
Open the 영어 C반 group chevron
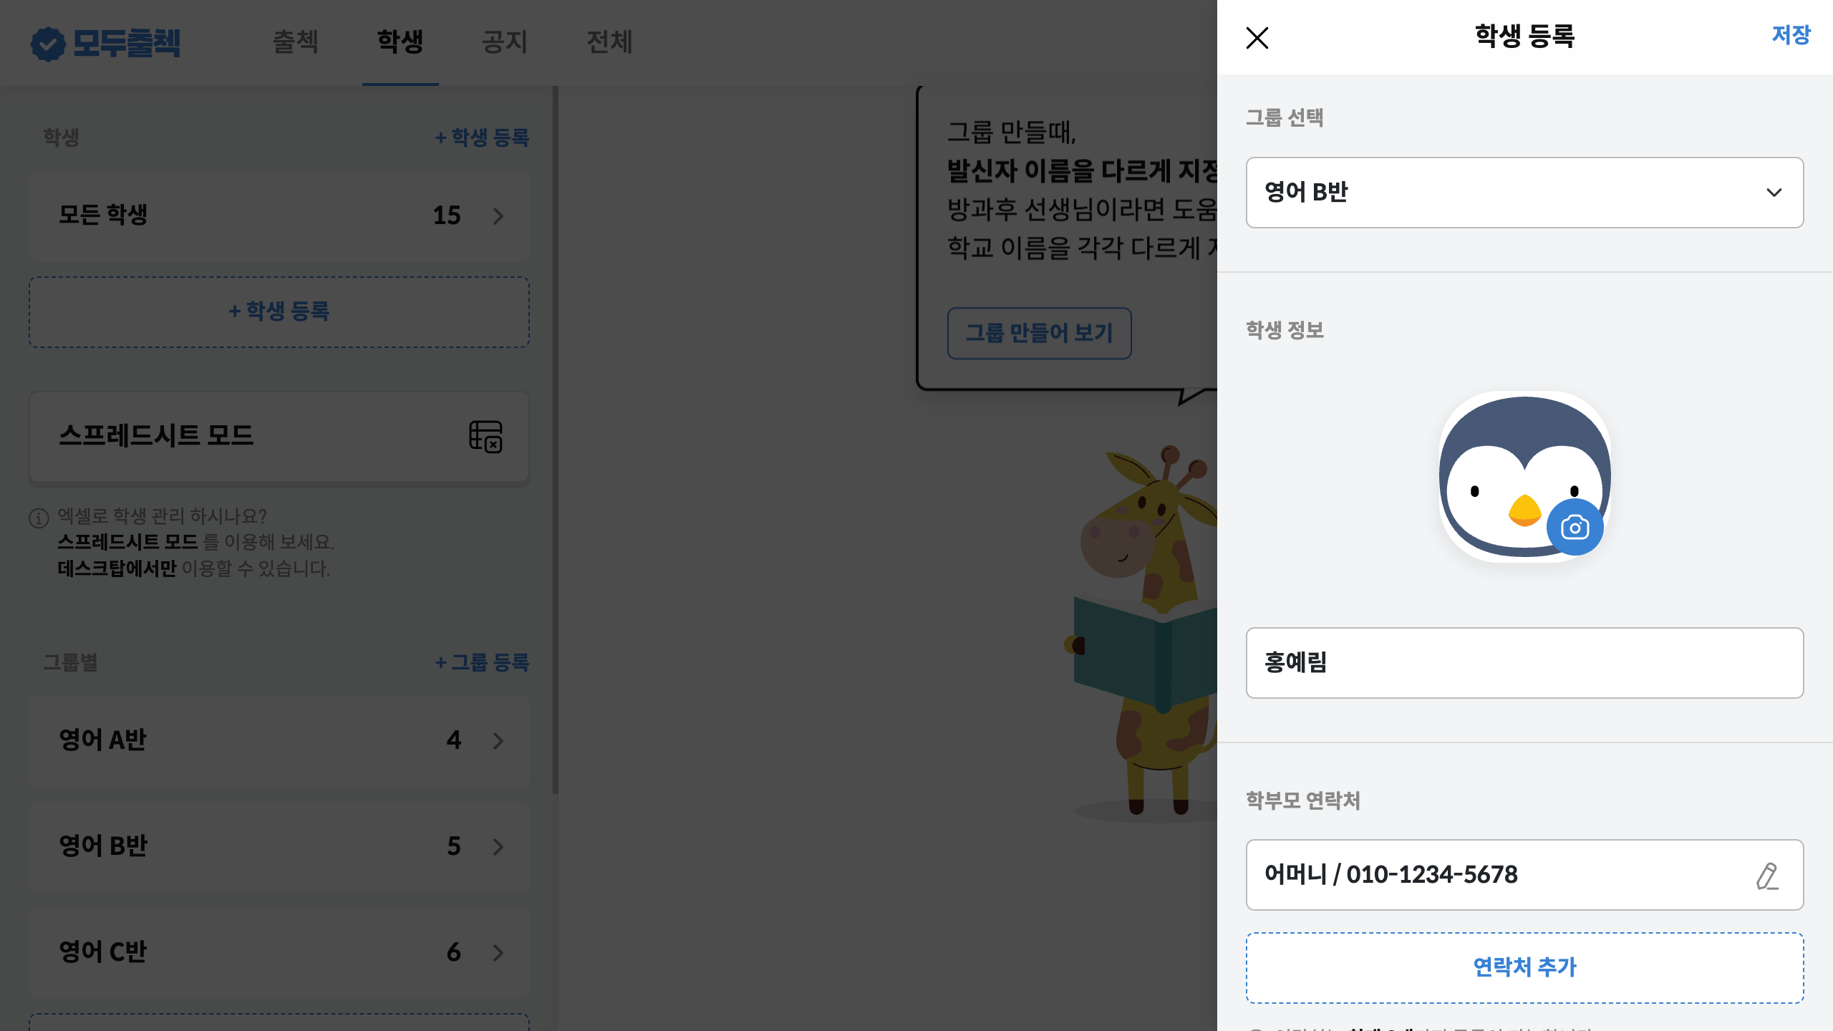pyautogui.click(x=498, y=953)
